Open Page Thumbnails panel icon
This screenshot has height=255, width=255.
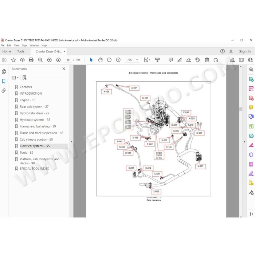[4, 71]
